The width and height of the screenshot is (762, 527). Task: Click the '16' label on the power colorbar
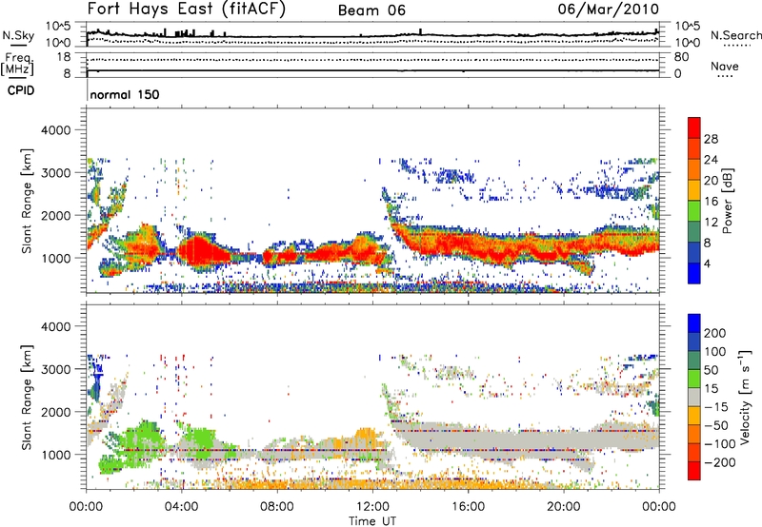point(711,202)
